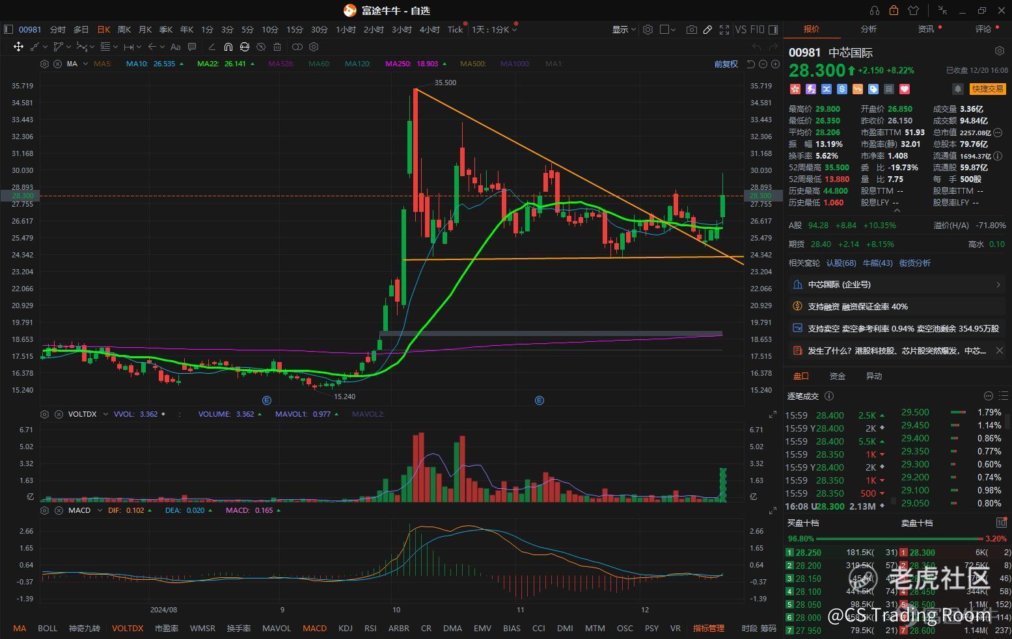The height and width of the screenshot is (639, 1012).
Task: Click the 00981 stock code field
Action: [x=30, y=29]
